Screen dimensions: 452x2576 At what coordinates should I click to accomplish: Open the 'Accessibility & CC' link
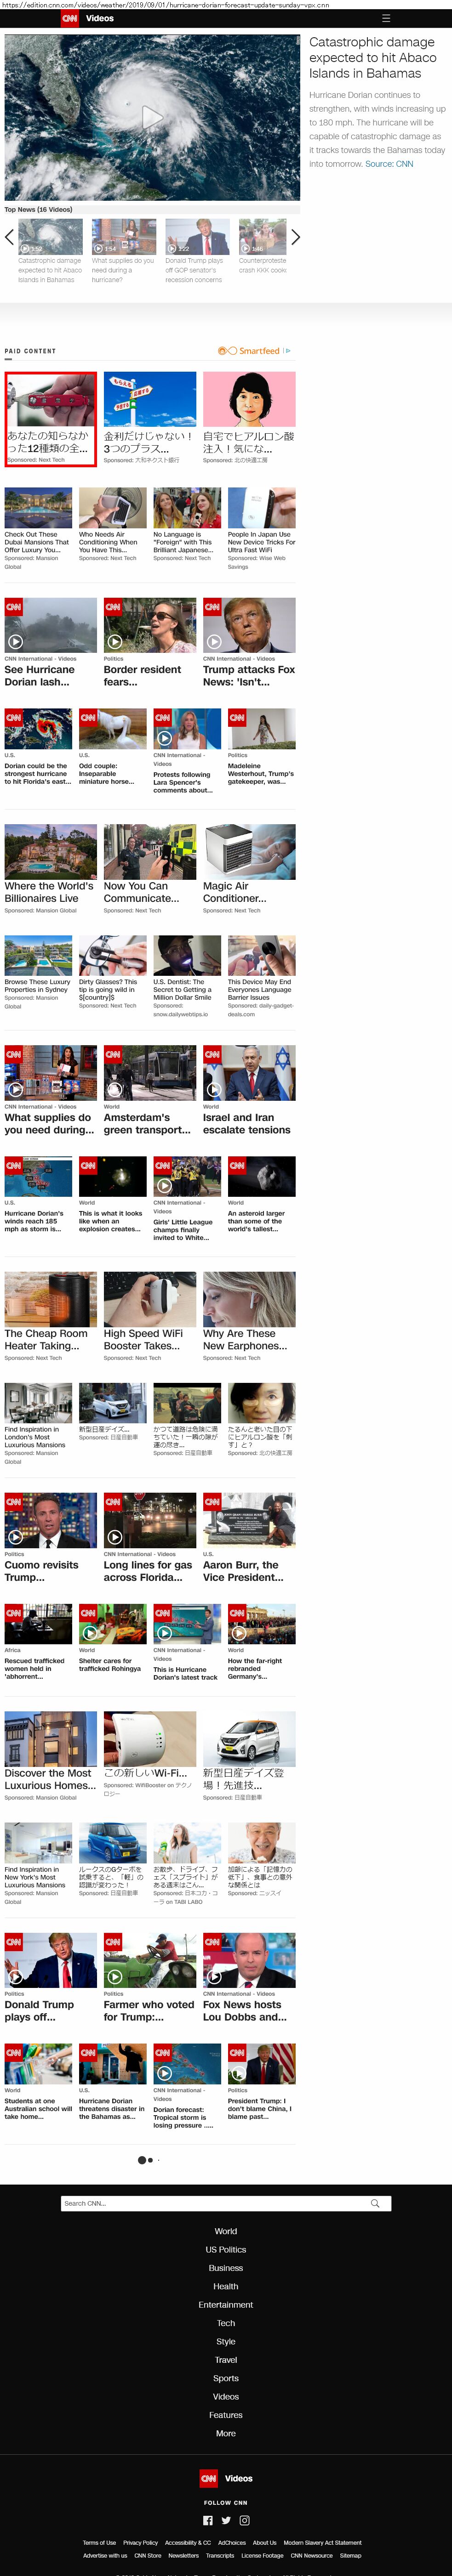[x=188, y=2542]
